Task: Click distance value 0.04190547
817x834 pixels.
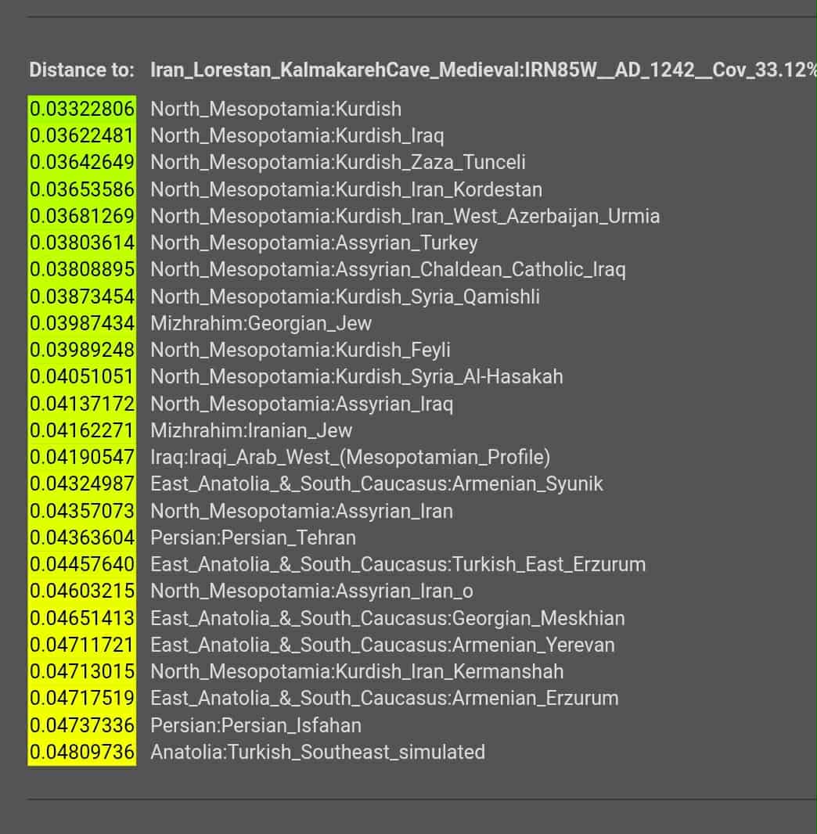Action: coord(82,457)
